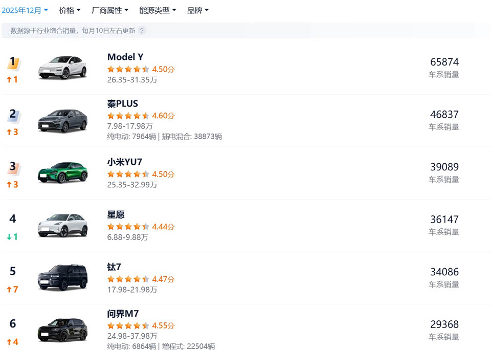
Task: Open the 厂商属性 filter dropdown
Action: [110, 10]
